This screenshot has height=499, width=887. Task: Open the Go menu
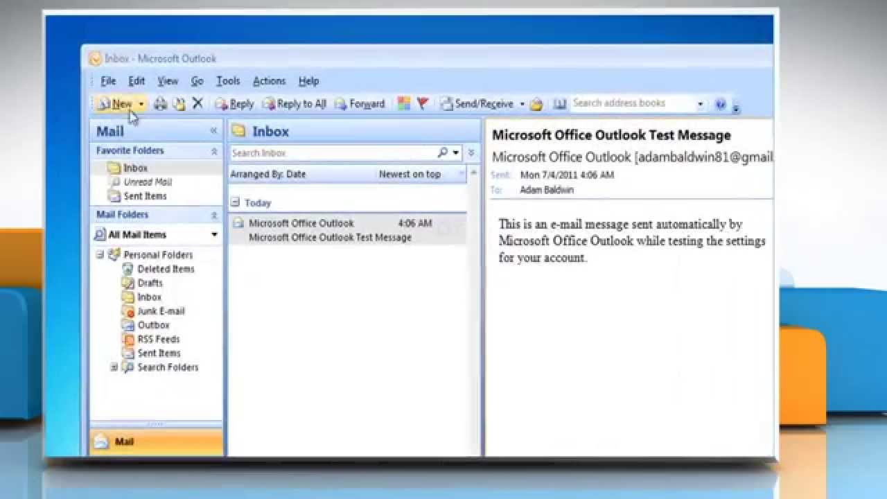click(197, 81)
